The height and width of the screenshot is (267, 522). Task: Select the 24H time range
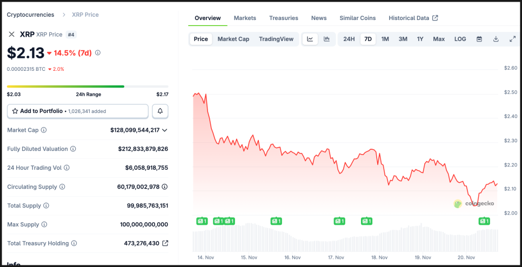(x=349, y=39)
